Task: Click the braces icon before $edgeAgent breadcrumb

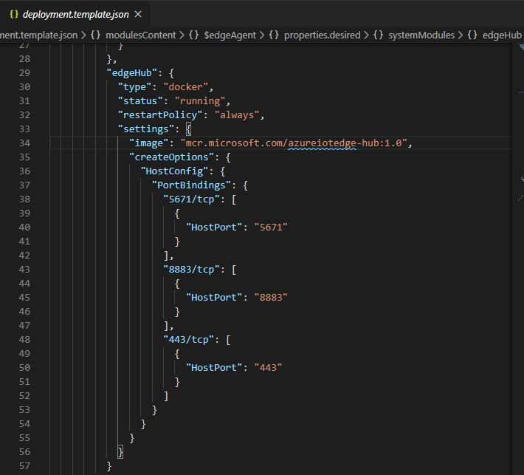Action: pyautogui.click(x=194, y=35)
